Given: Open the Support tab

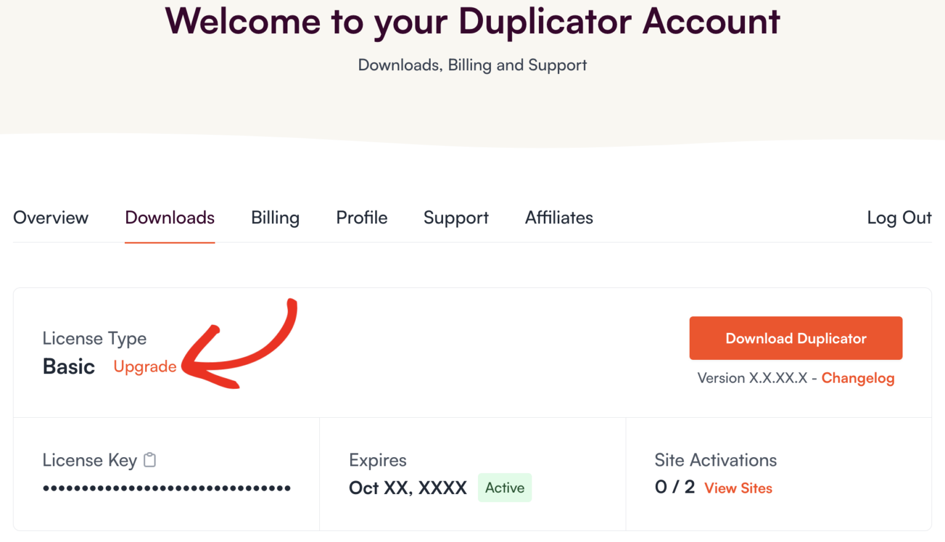Looking at the screenshot, I should 455,218.
